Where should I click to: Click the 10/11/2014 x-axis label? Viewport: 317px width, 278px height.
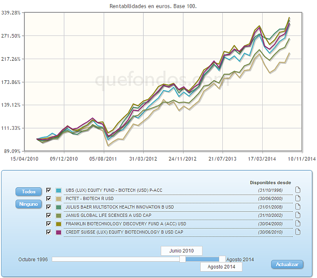click(302, 159)
